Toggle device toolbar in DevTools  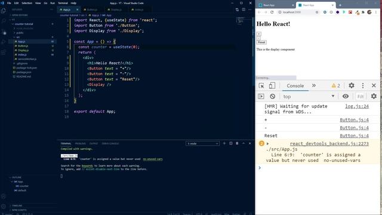tap(272, 85)
